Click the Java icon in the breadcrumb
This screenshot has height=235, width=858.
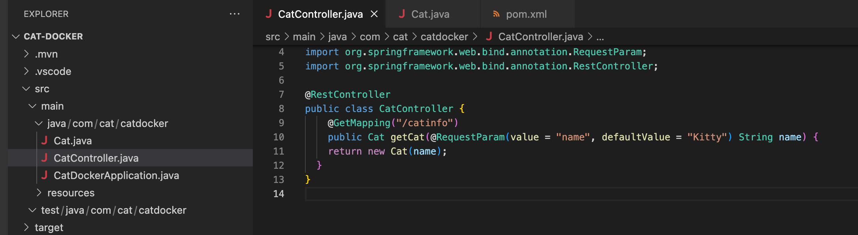coord(489,36)
